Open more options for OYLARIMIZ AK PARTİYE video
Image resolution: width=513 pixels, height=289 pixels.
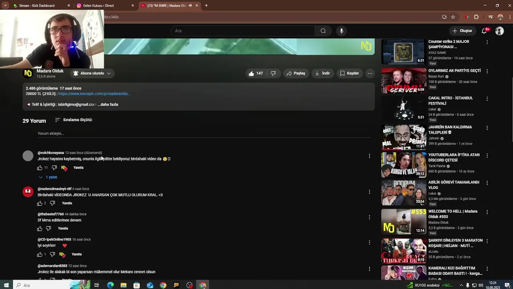487,71
